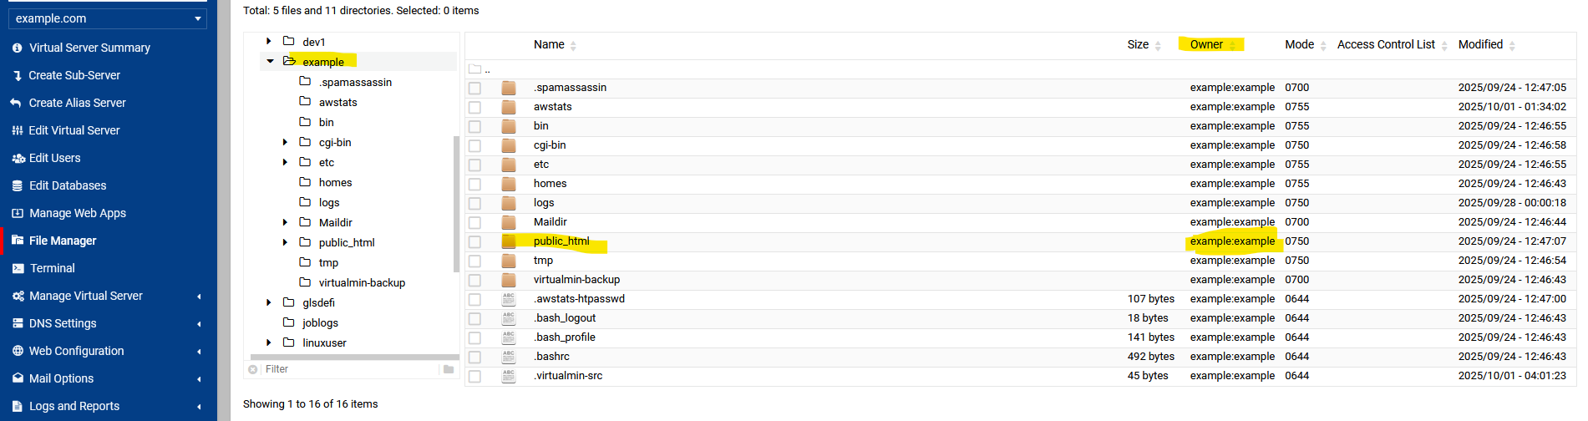The height and width of the screenshot is (421, 1588).
Task: Click the .bashrc text file icon
Action: pyautogui.click(x=509, y=357)
